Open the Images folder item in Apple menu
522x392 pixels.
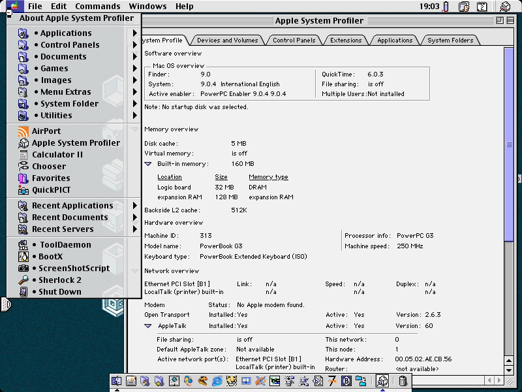pyautogui.click(x=74, y=80)
